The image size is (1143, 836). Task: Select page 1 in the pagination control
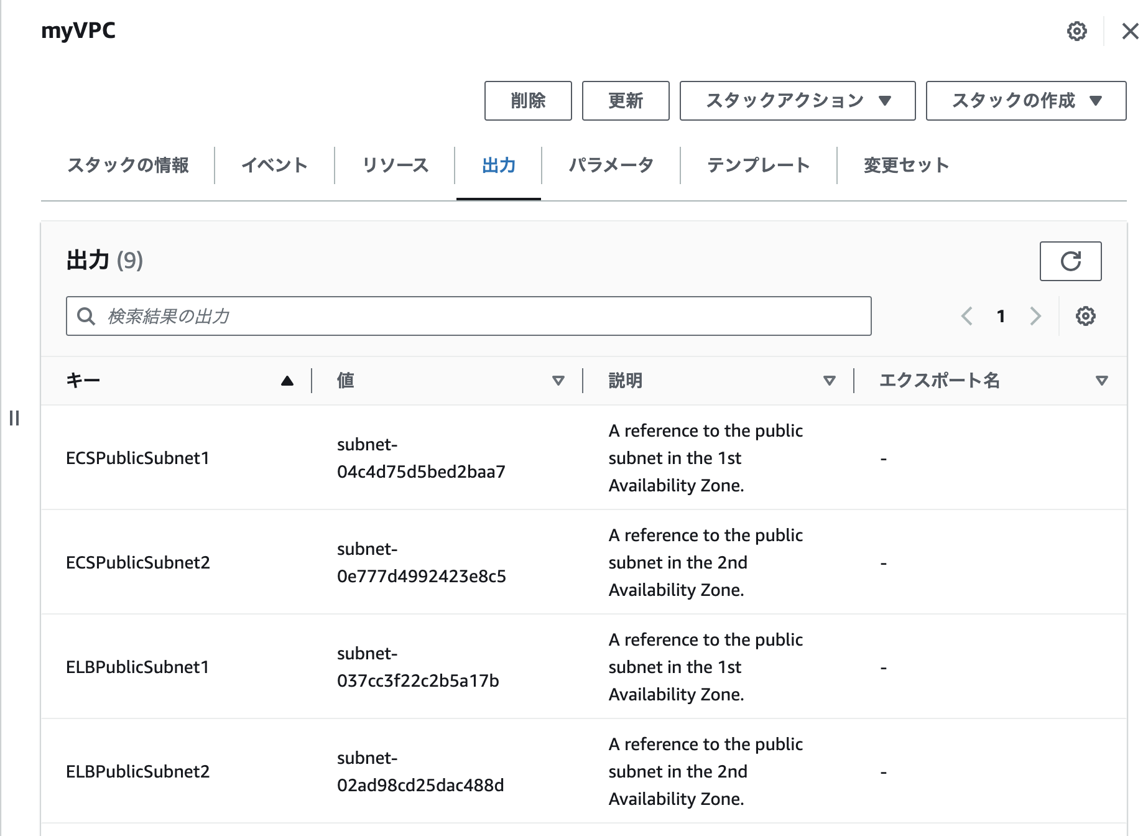pos(1001,316)
